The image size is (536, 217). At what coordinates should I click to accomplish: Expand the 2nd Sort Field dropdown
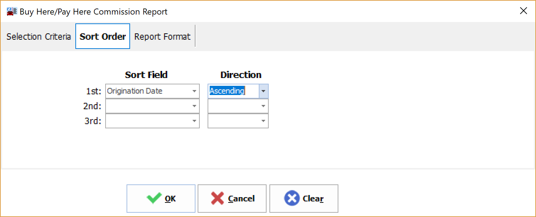click(194, 106)
